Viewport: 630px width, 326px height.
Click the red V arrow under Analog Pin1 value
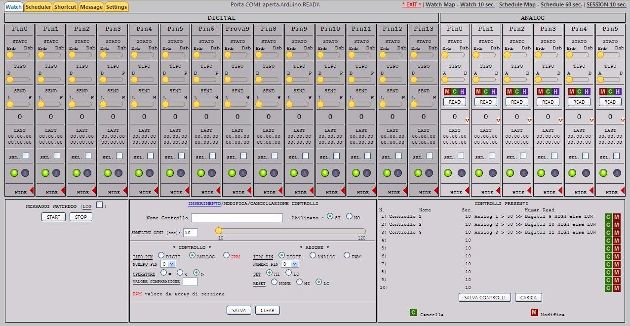[x=498, y=120]
